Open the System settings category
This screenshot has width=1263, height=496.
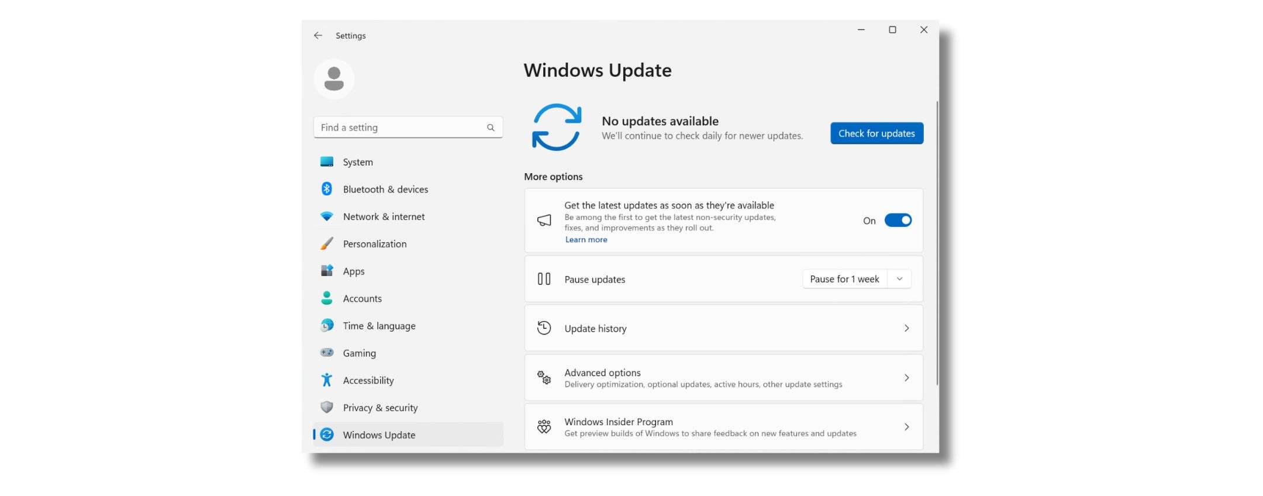(408, 162)
